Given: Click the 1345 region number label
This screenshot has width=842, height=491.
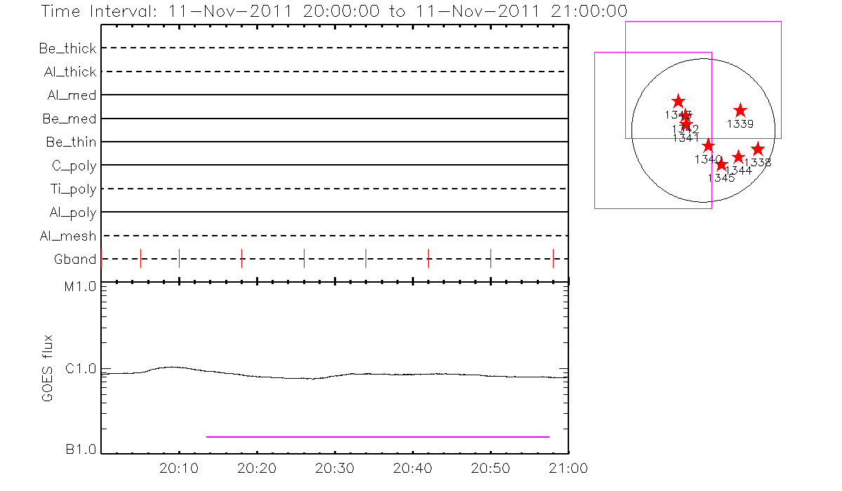Looking at the screenshot, I should pos(721,178).
